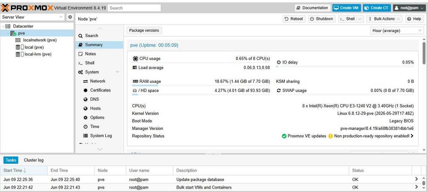Image resolution: width=428 pixels, height=192 pixels.
Task: Click the summary panel vertical scrollbar
Action: click(x=424, y=53)
